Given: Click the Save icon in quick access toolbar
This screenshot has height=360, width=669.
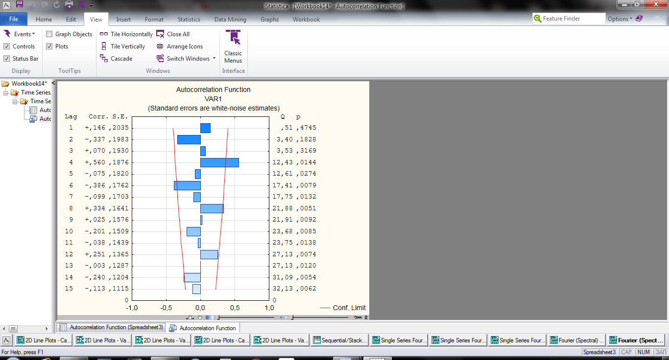Looking at the screenshot, I should pyautogui.click(x=20, y=5).
